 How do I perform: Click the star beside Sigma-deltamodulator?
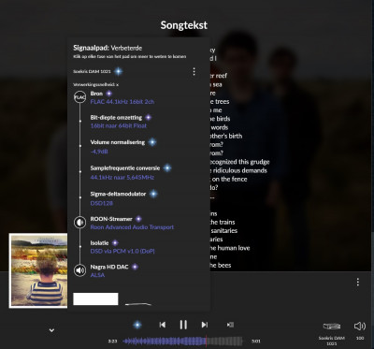(153, 194)
